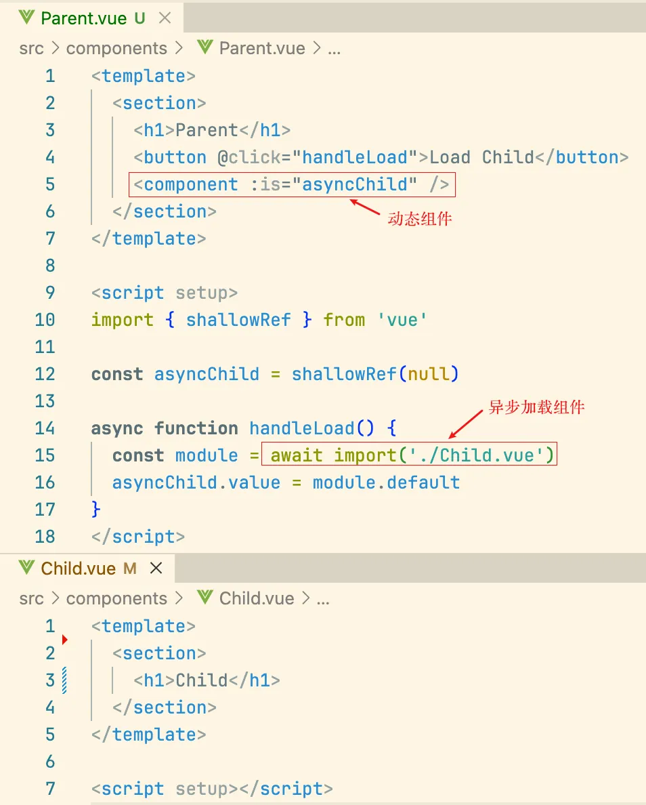Click the red gutter change marker in Child.vue
This screenshot has width=646, height=805.
point(64,640)
